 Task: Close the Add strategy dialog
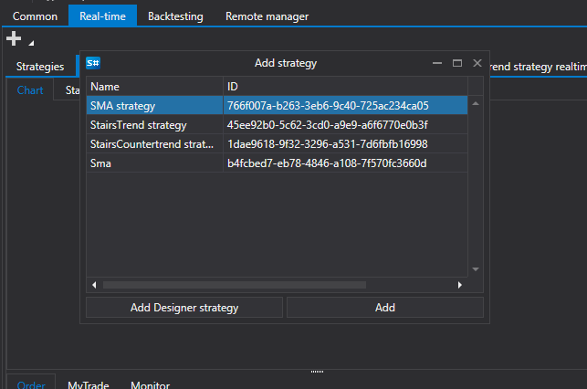pyautogui.click(x=477, y=63)
